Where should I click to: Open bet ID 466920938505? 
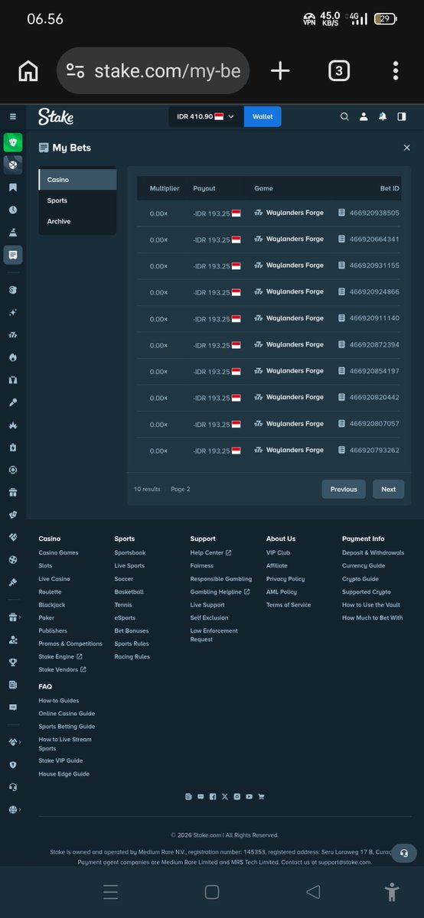coord(369,213)
